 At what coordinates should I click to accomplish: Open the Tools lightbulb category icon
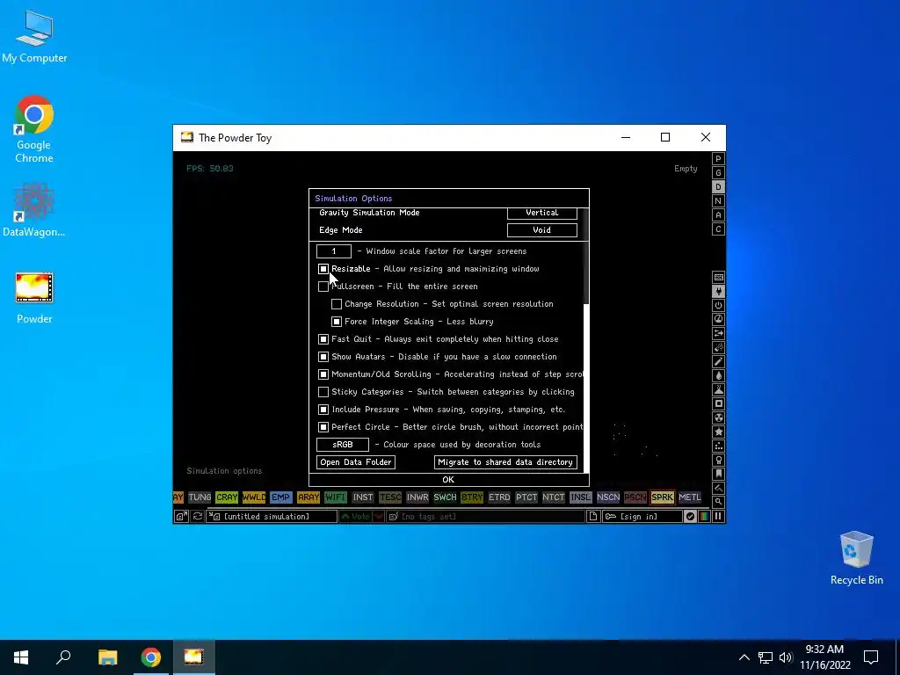(718, 460)
